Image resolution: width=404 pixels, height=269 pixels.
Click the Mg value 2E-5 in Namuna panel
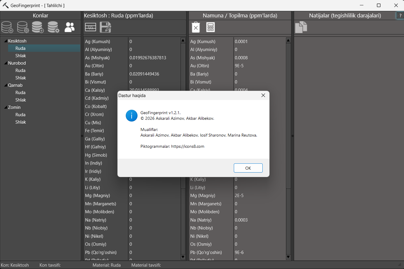point(239,196)
